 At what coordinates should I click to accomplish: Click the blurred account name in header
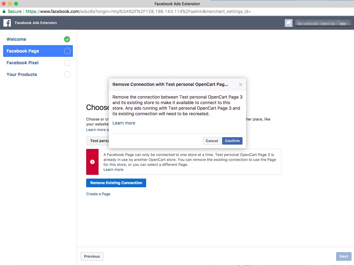(x=323, y=23)
